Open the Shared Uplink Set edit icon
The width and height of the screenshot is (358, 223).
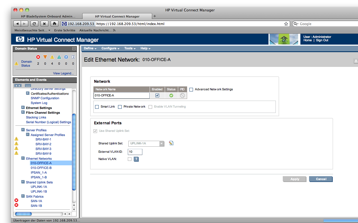(x=171, y=143)
